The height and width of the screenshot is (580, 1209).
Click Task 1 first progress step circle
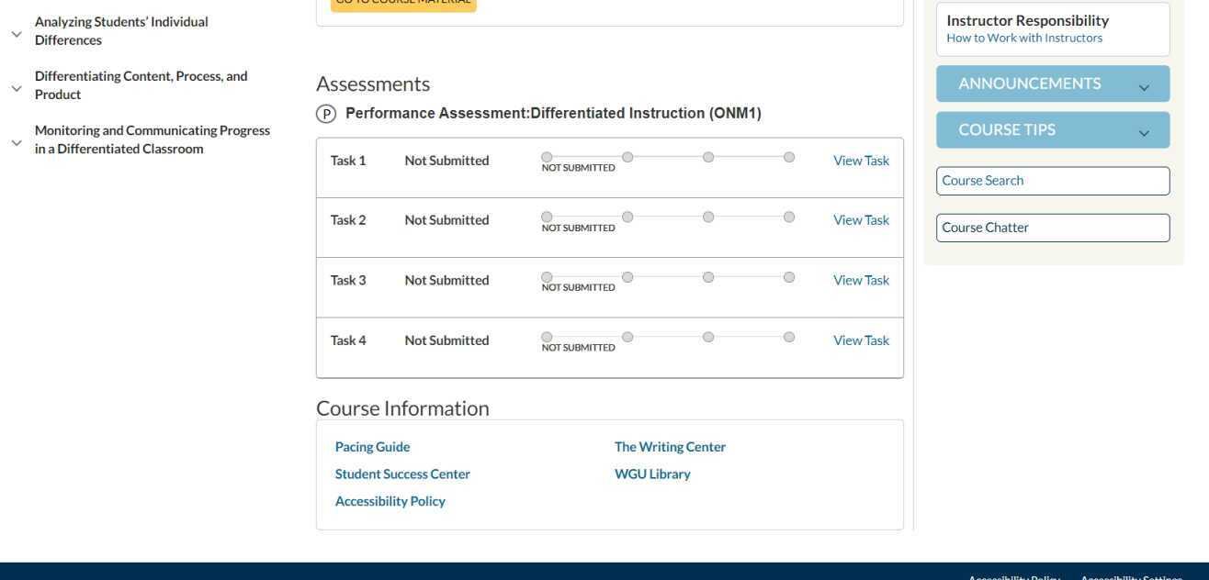(547, 157)
